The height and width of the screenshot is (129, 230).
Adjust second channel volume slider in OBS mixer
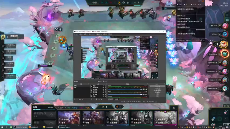click(125, 95)
